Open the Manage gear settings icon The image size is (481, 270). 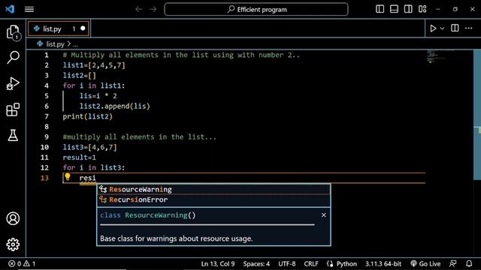[13, 244]
